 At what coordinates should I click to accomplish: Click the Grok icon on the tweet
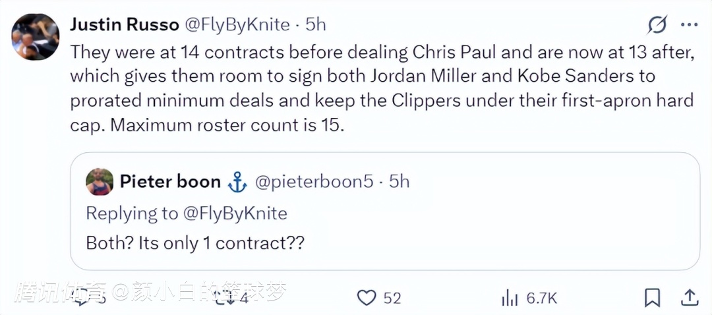[657, 25]
